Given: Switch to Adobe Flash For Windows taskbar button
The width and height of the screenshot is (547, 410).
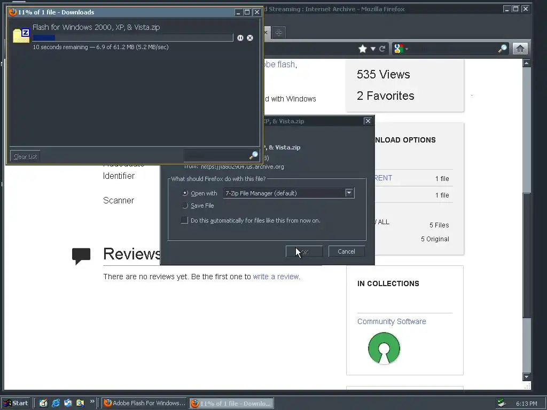Looking at the screenshot, I should point(144,403).
